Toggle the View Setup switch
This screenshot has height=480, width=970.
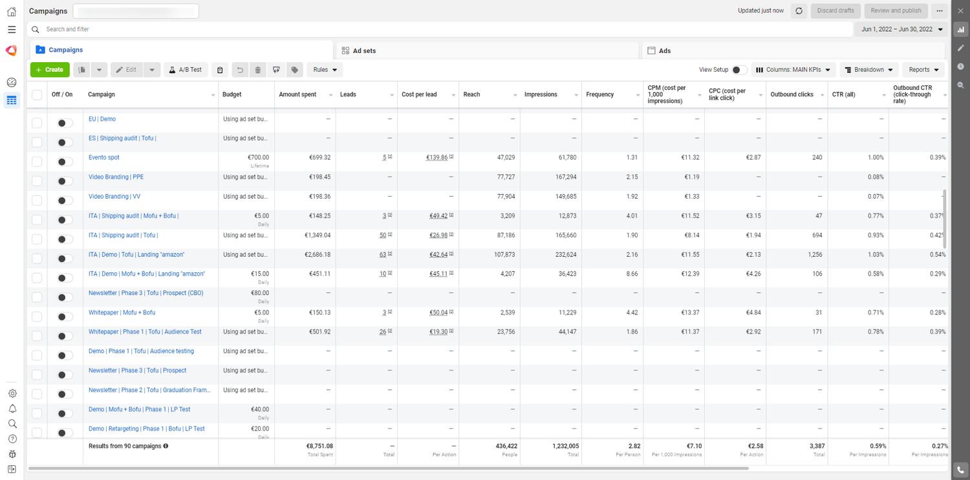(739, 70)
